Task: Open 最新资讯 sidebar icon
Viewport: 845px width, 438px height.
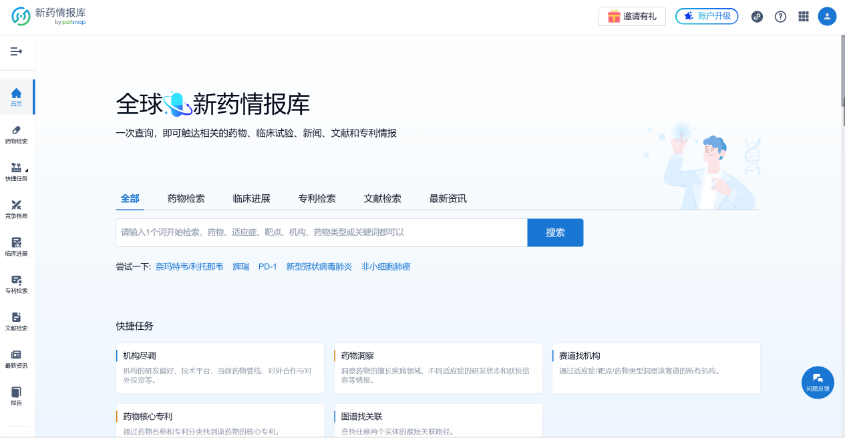Action: (16, 359)
